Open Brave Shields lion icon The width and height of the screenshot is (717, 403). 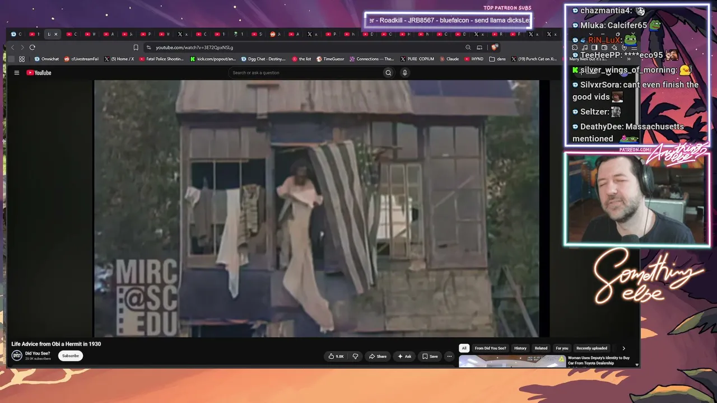click(495, 48)
